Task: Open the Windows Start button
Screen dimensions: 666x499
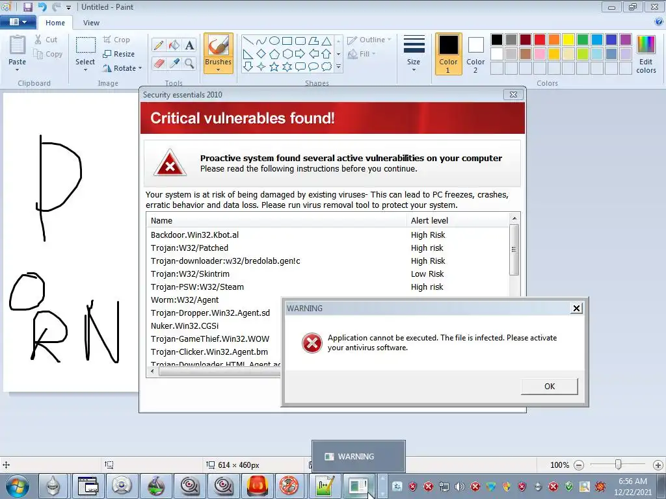Action: point(18,486)
